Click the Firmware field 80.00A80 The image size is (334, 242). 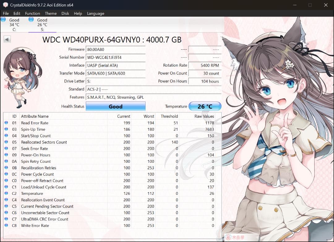(x=116, y=49)
